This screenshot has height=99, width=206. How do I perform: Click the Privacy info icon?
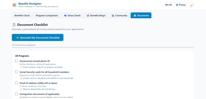pos(177,5)
